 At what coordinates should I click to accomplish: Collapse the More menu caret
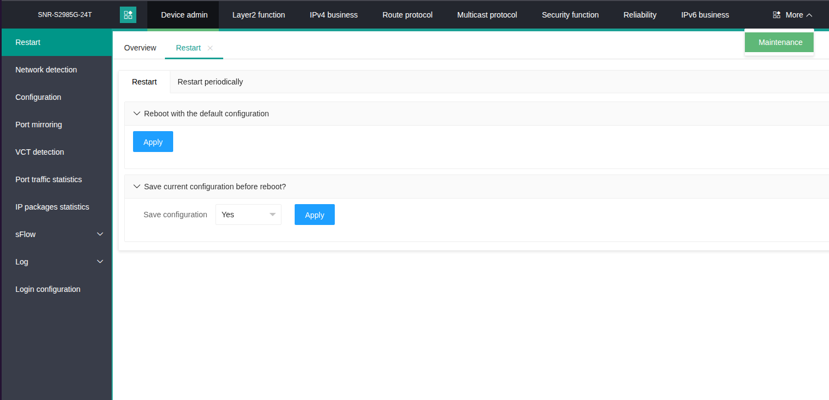point(809,15)
